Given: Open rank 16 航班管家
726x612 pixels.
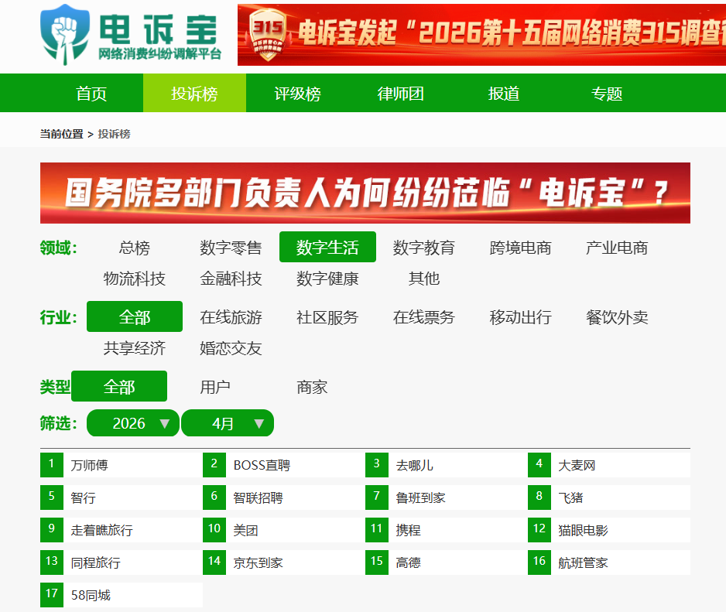Looking at the screenshot, I should tap(609, 562).
